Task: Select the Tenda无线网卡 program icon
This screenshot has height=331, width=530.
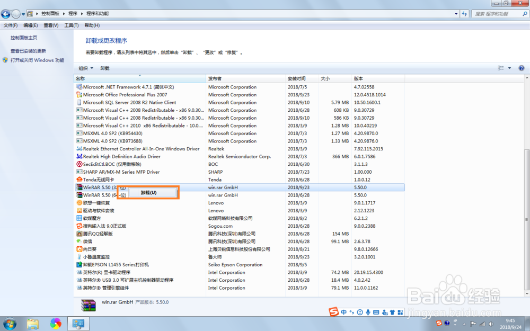Action: (x=79, y=180)
